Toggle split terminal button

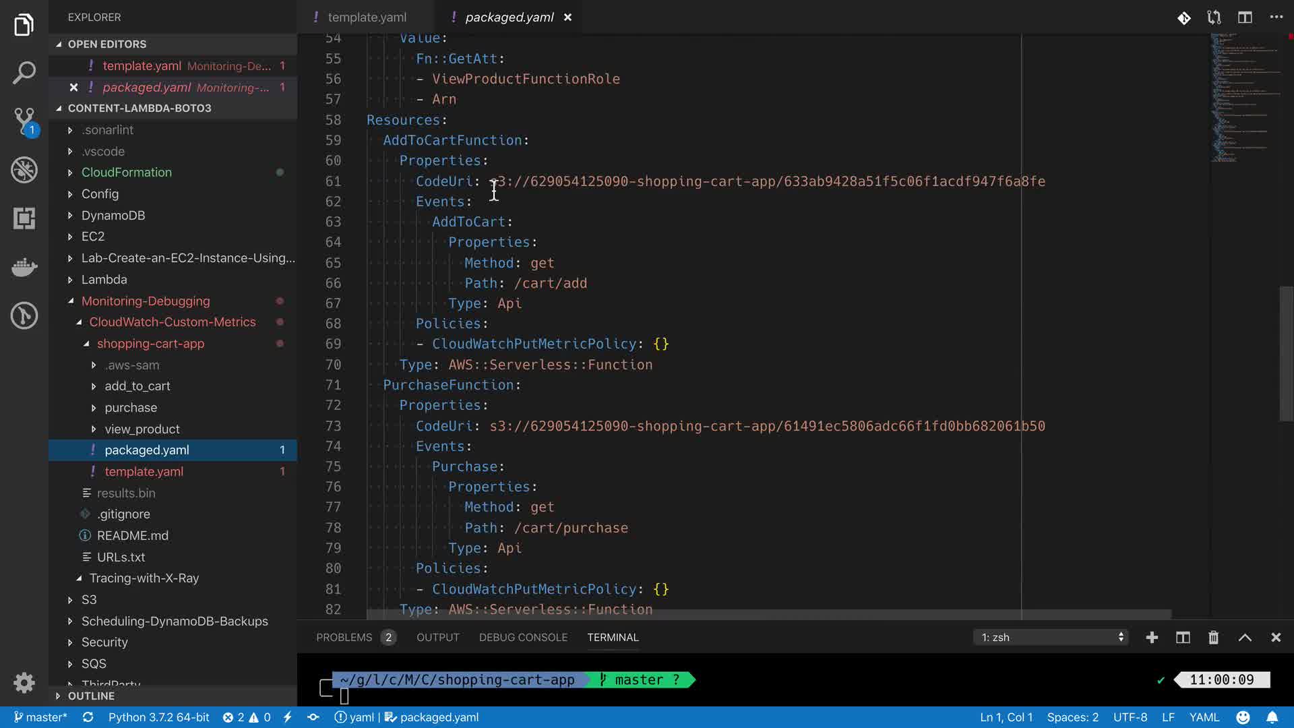click(x=1183, y=638)
